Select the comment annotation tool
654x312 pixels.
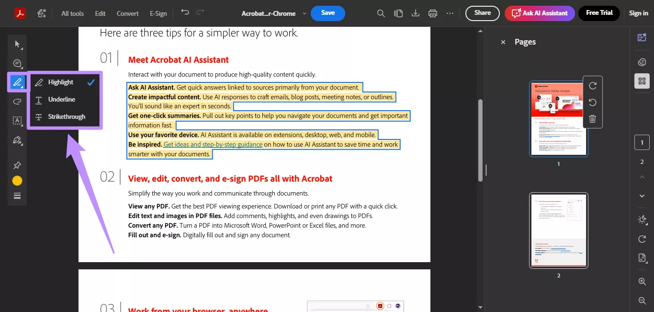[x=17, y=63]
